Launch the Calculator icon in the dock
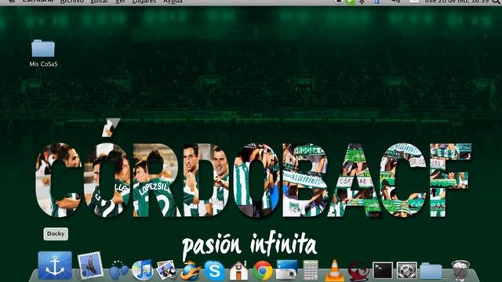The height and width of the screenshot is (282, 502). click(x=311, y=270)
